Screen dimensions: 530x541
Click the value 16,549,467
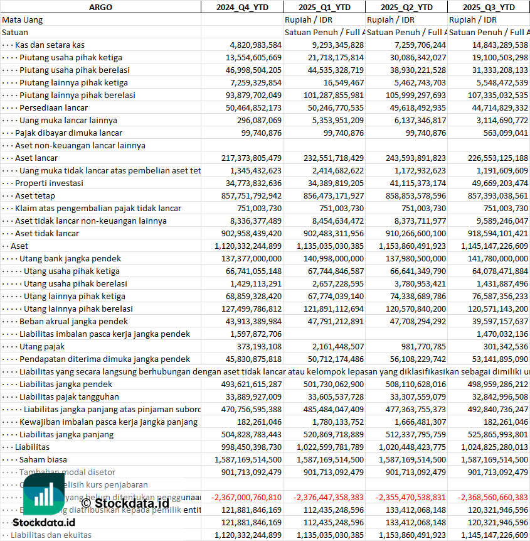coord(343,83)
